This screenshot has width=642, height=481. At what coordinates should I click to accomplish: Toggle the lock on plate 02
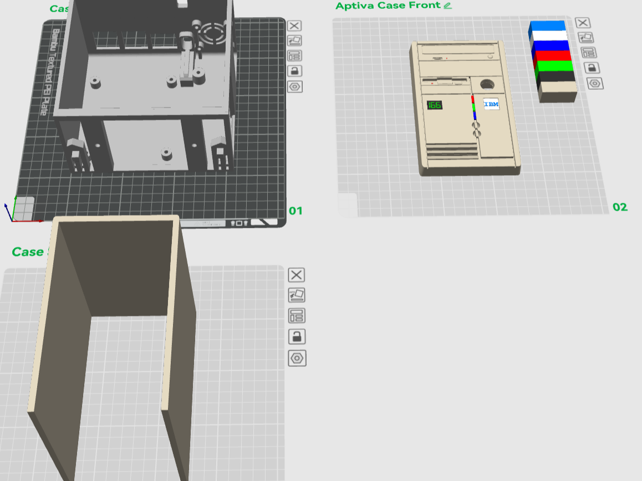[x=592, y=68]
